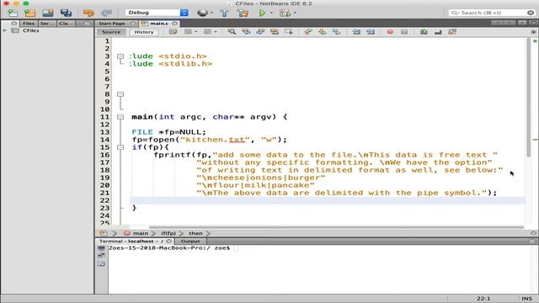Click the Clean and Build icon

click(x=243, y=13)
